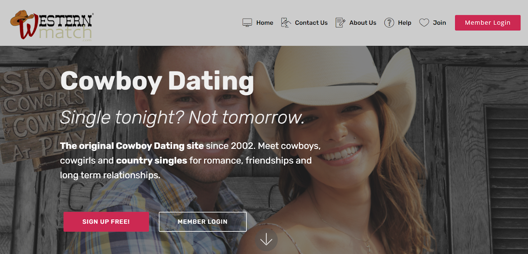Click the monitor icon beside Home
The image size is (528, 254).
(247, 22)
